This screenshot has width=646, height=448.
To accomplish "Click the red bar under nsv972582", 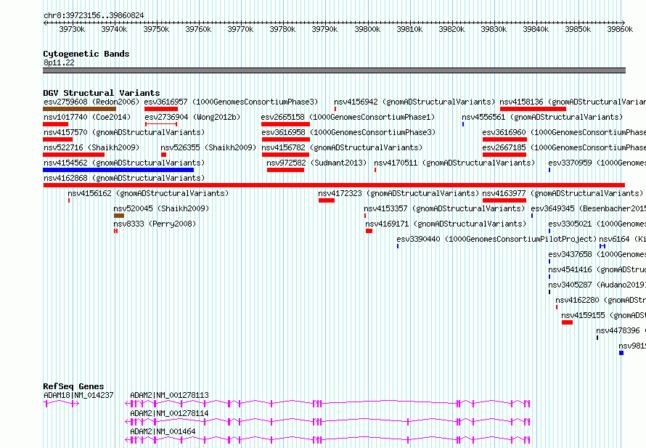I will coord(285,170).
